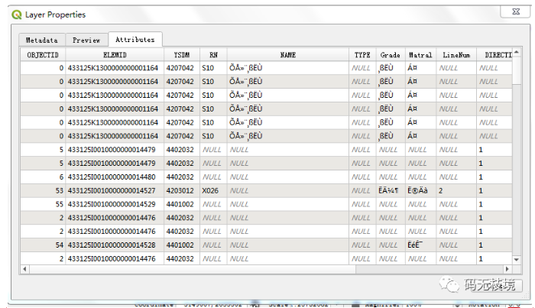The image size is (535, 308).
Task: Click the Grade column header
Action: click(391, 55)
